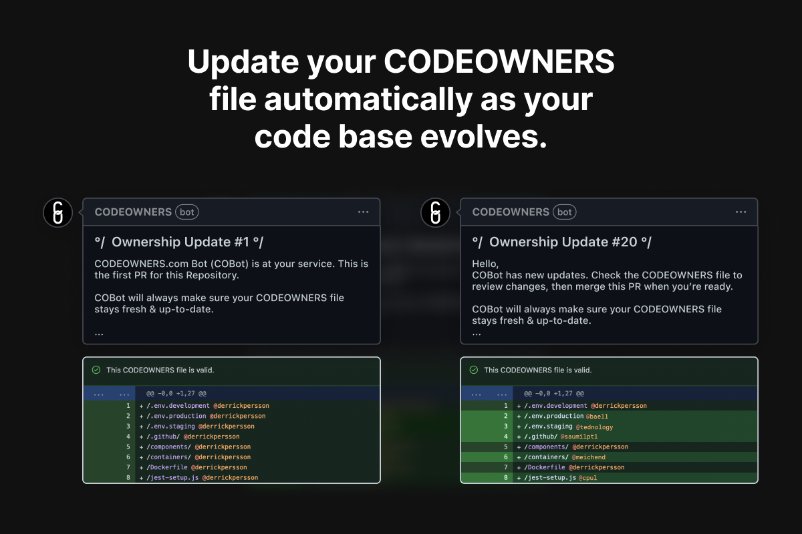
Task: Click the hunk header '@@ -0,0 +1,27 @@' in left diff
Action: (176, 394)
